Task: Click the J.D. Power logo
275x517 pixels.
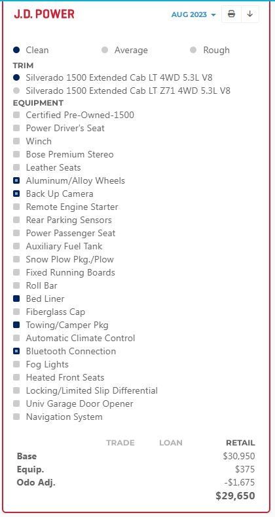Action: [44, 14]
